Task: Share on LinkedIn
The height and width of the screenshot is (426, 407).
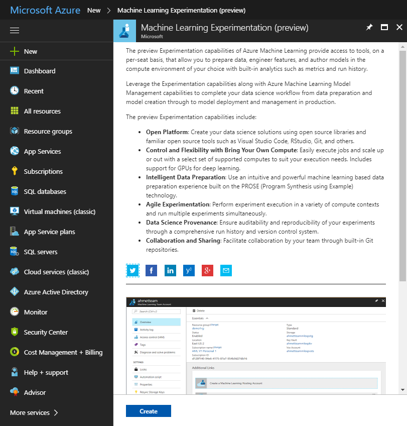Action: tap(170, 270)
